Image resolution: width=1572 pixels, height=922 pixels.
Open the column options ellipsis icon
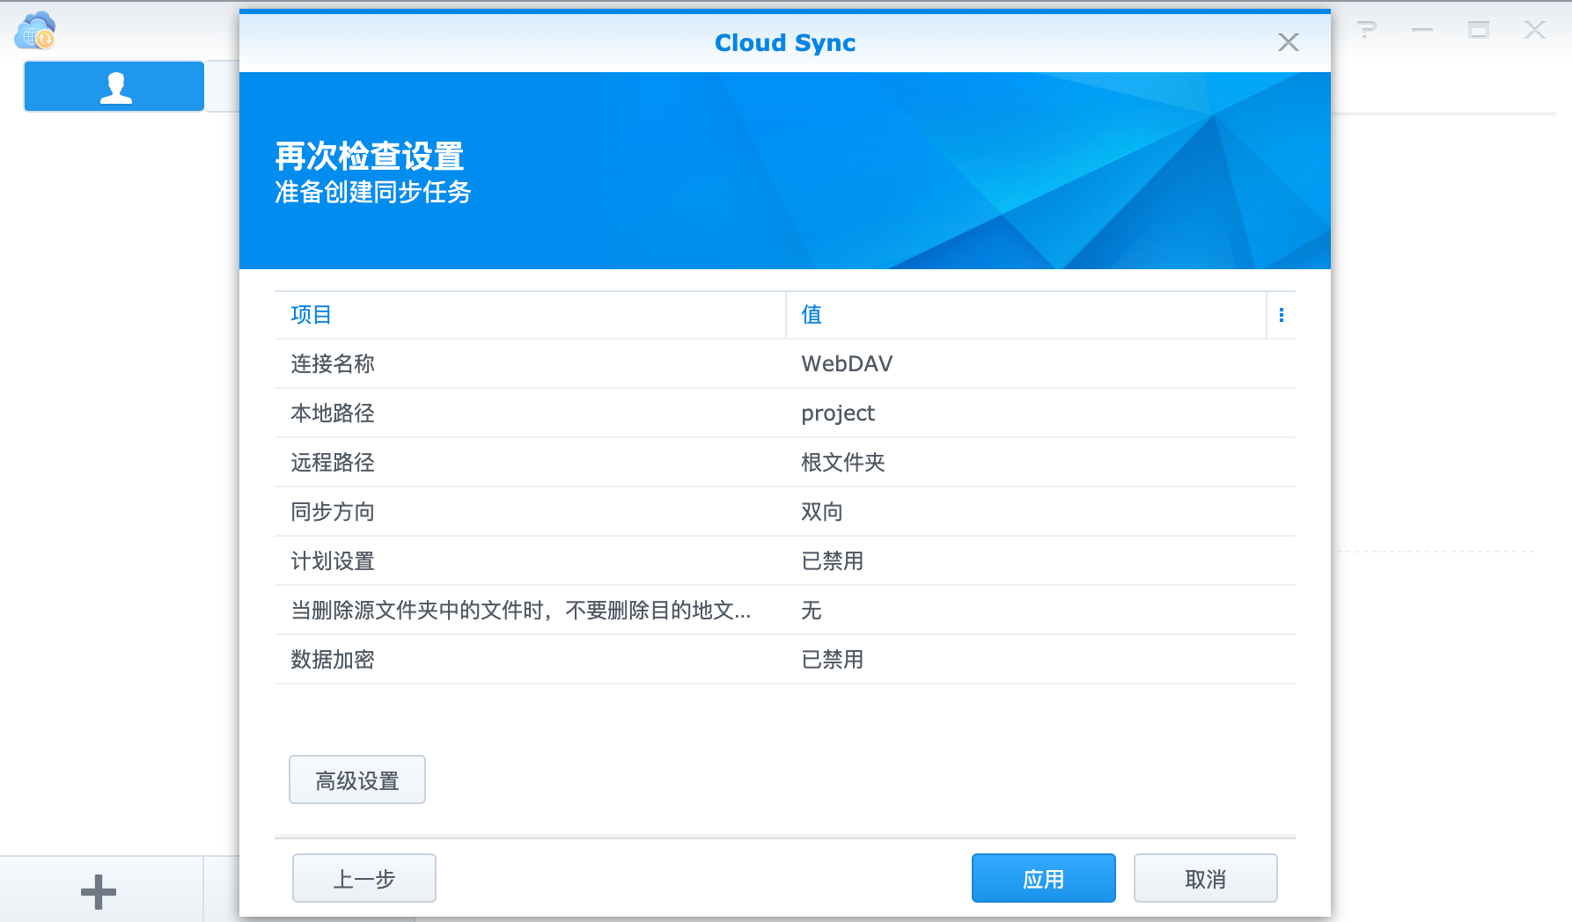[1281, 314]
